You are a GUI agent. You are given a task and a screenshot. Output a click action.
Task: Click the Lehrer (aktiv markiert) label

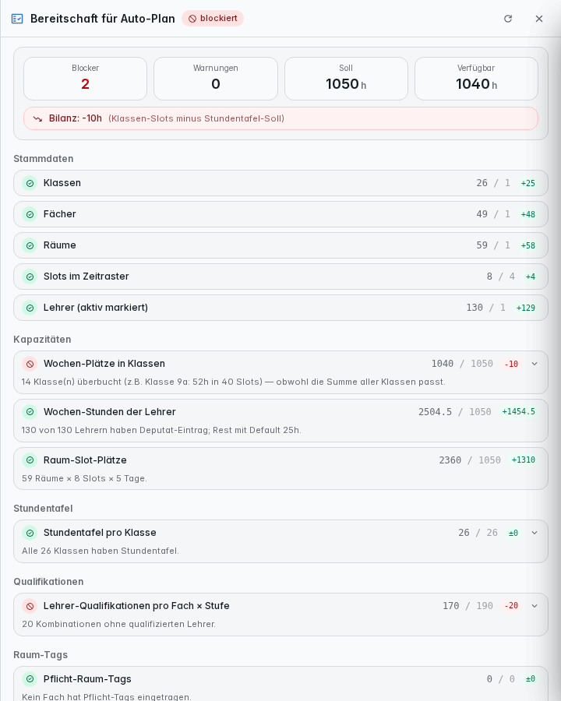95,308
